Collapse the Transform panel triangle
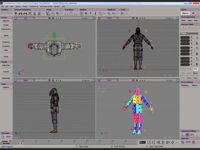Image resolution: width=200 pixels, height=150 pixels. [x=181, y=33]
